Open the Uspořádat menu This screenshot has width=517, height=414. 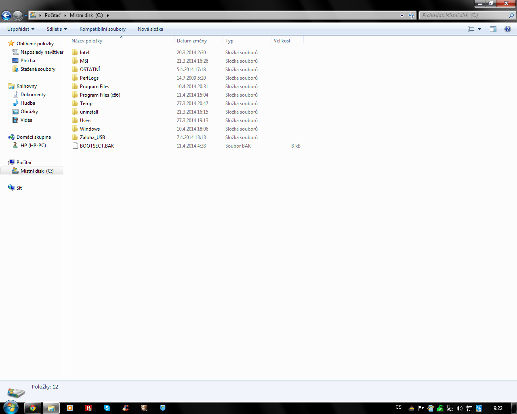[x=21, y=29]
